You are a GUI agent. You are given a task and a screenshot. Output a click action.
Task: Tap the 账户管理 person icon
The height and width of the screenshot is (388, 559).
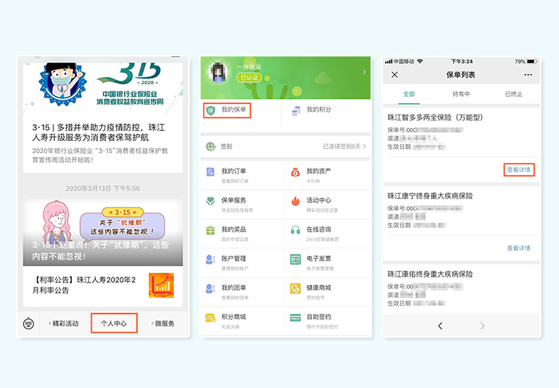(210, 259)
